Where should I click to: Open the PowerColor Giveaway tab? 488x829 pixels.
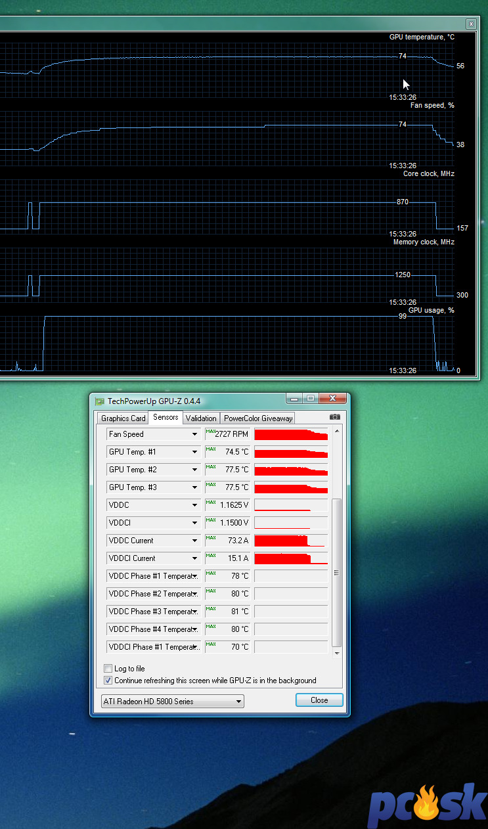(x=257, y=418)
